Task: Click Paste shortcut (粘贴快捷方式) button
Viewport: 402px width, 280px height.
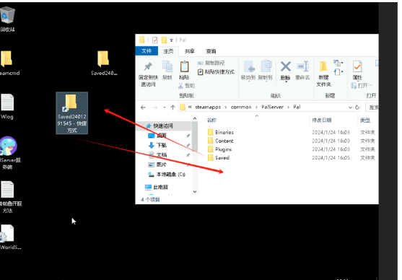Action: (216, 72)
